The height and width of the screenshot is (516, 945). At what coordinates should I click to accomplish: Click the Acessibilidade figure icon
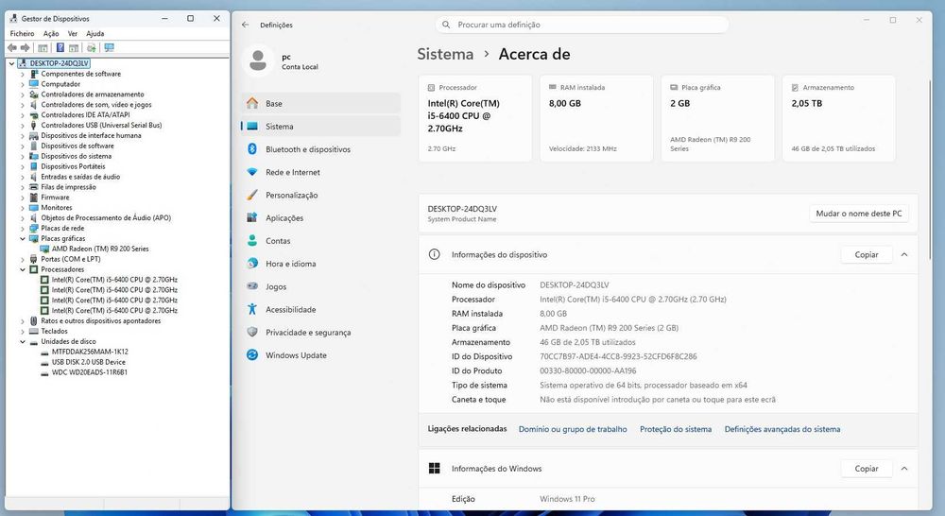(x=252, y=309)
